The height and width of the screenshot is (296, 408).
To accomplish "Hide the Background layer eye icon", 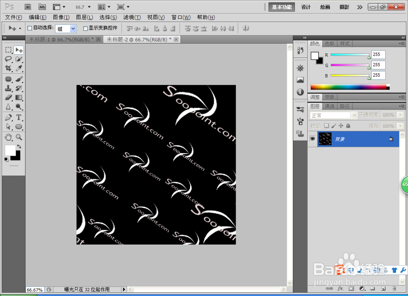I will click(313, 139).
